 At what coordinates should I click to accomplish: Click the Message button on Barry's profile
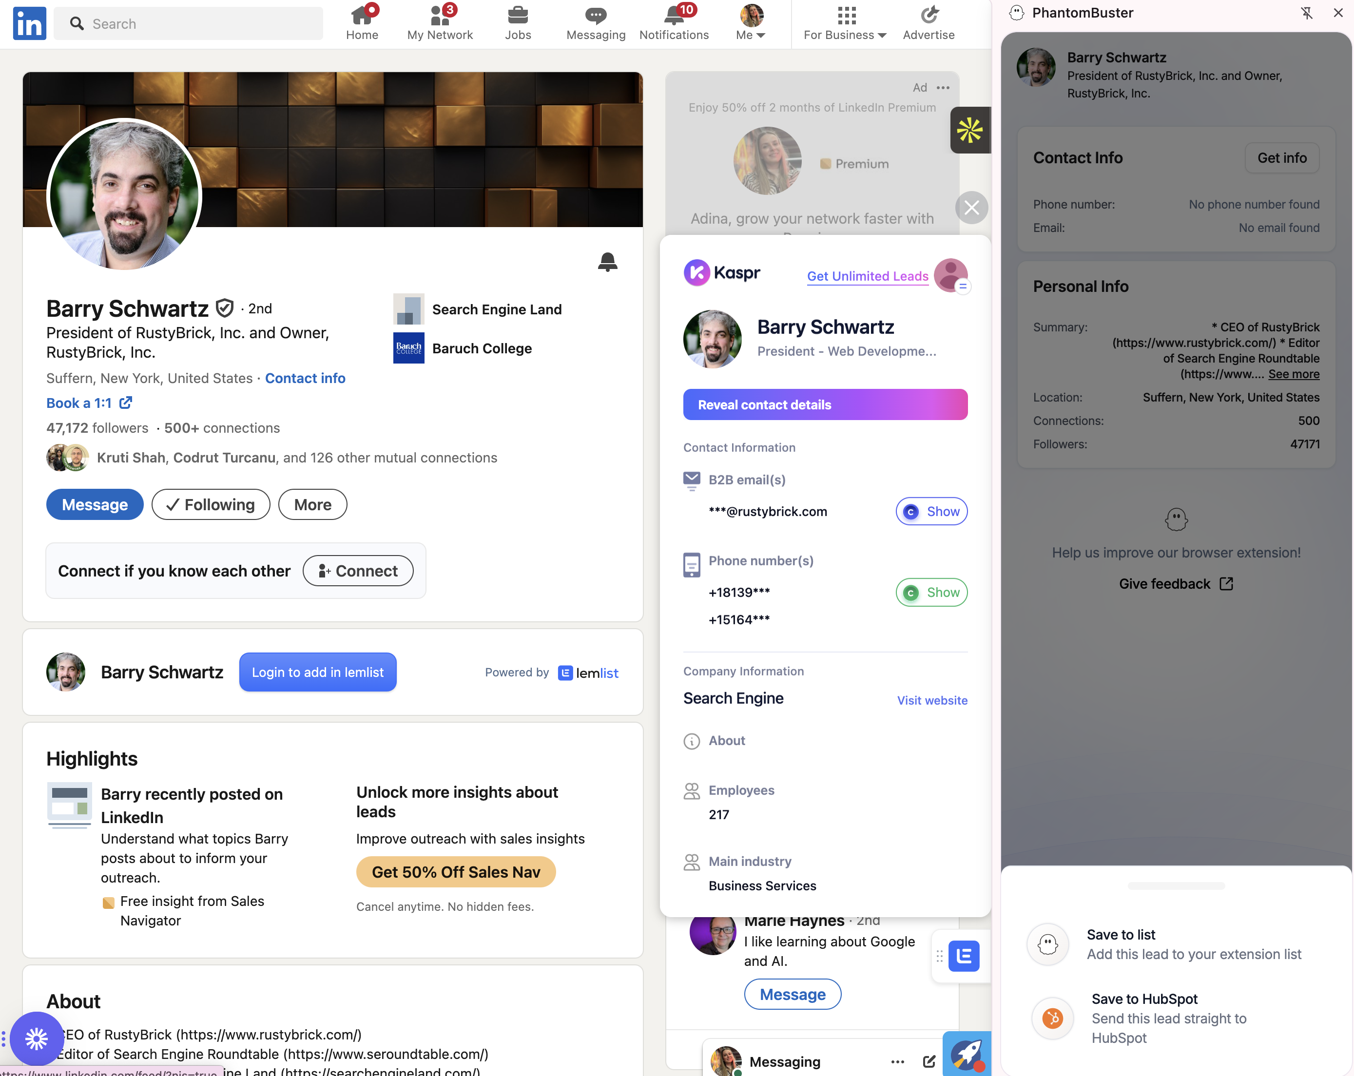point(95,504)
